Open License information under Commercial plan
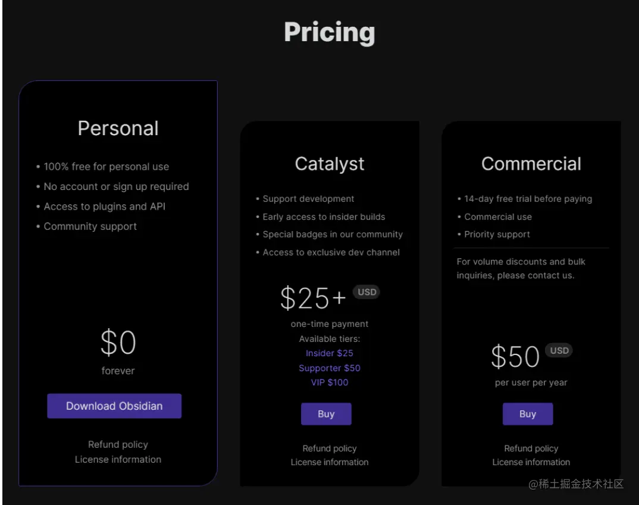The image size is (639, 505). 531,462
